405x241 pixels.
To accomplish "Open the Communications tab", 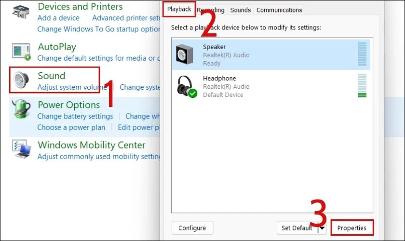I will tap(279, 10).
